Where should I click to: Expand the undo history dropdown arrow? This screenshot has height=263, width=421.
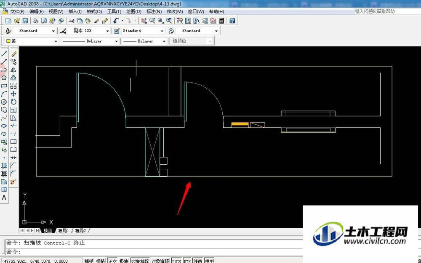123,21
